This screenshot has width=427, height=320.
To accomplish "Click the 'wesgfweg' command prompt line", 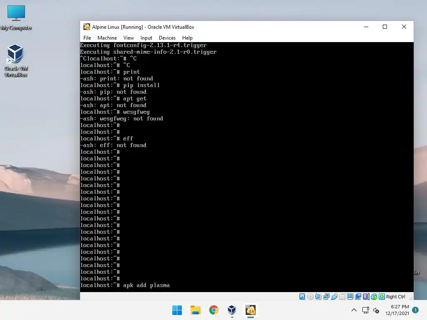I will [x=115, y=112].
